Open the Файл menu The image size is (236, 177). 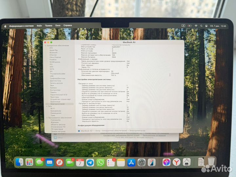pos(39,26)
